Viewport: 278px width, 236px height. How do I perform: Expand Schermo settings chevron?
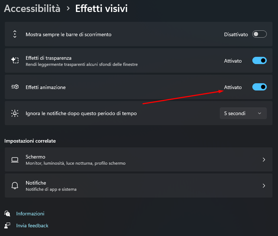(264, 160)
